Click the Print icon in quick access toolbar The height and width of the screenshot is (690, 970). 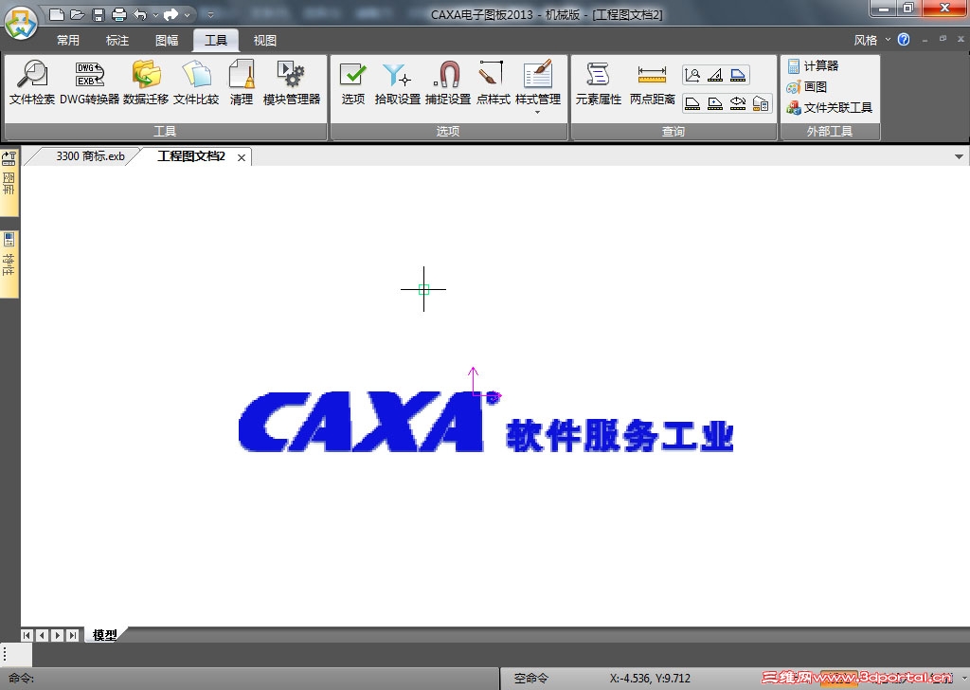[x=118, y=14]
